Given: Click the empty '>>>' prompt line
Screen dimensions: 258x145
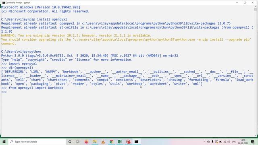Looking at the screenshot, I should (x=4, y=92).
